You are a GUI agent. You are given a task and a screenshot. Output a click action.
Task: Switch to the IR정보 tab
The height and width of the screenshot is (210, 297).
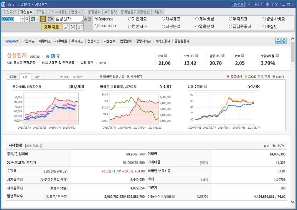click(x=158, y=12)
